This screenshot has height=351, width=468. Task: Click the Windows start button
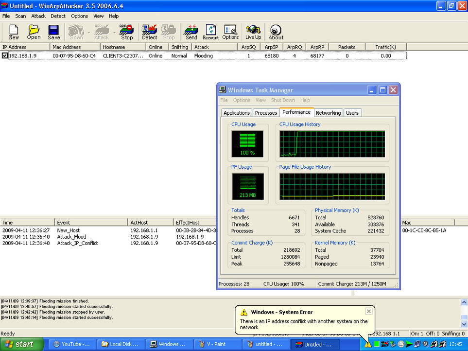[x=22, y=344]
